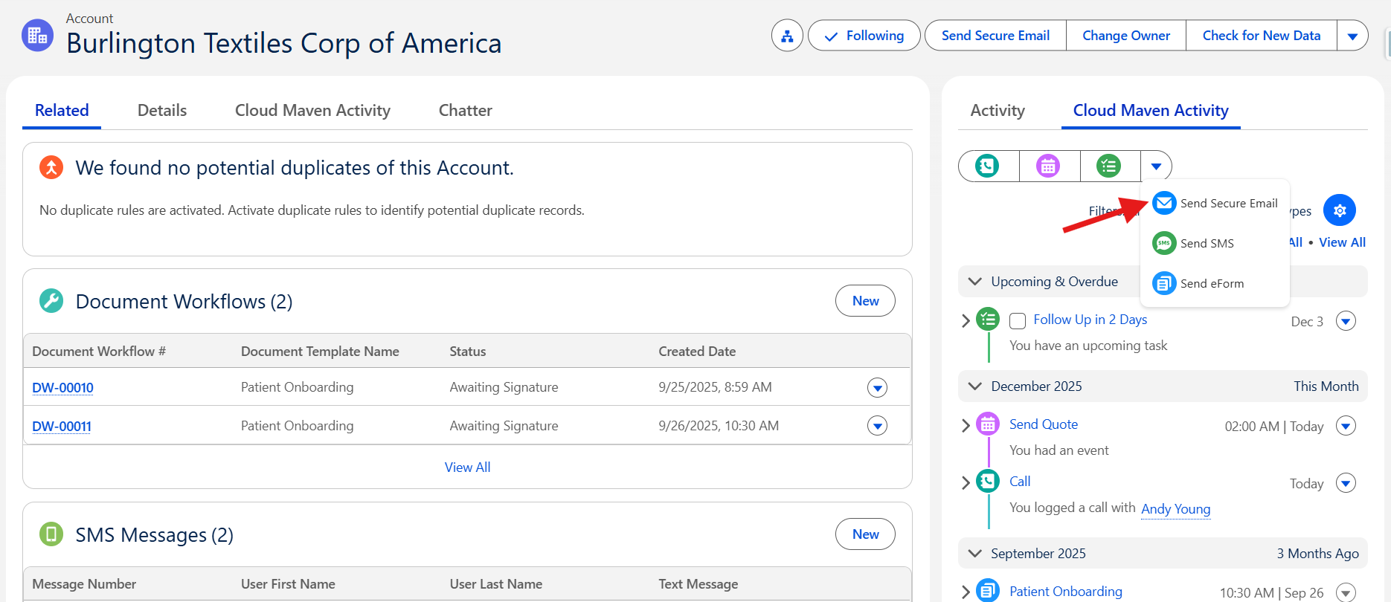Click the Document Workflows wrench icon
This screenshot has width=1391, height=602.
51,301
